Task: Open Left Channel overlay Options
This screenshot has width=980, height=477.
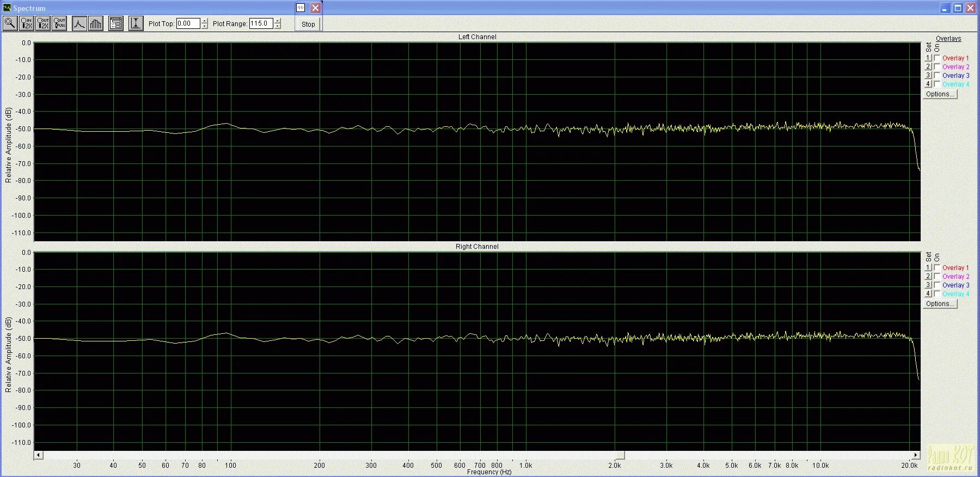Action: (940, 94)
